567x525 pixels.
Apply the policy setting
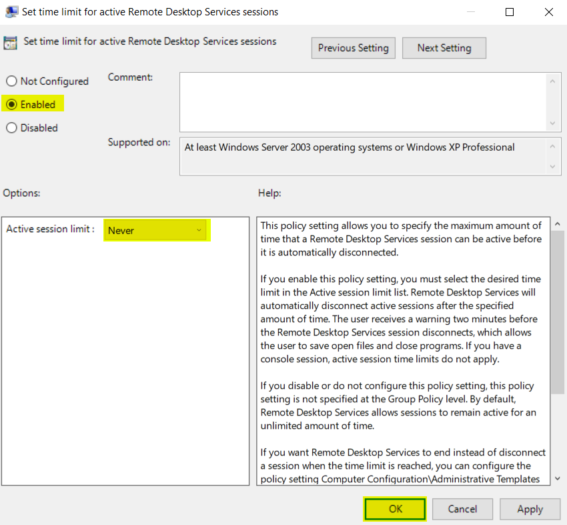(530, 509)
